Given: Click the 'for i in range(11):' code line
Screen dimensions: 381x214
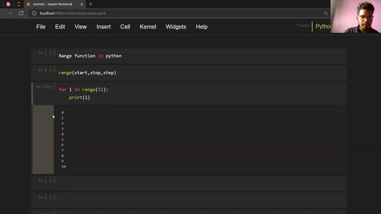Looking at the screenshot, I should coord(83,90).
